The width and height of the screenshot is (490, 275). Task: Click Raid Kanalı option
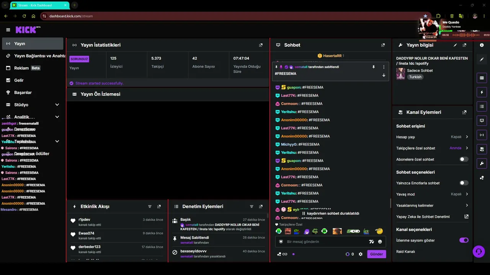click(405, 252)
